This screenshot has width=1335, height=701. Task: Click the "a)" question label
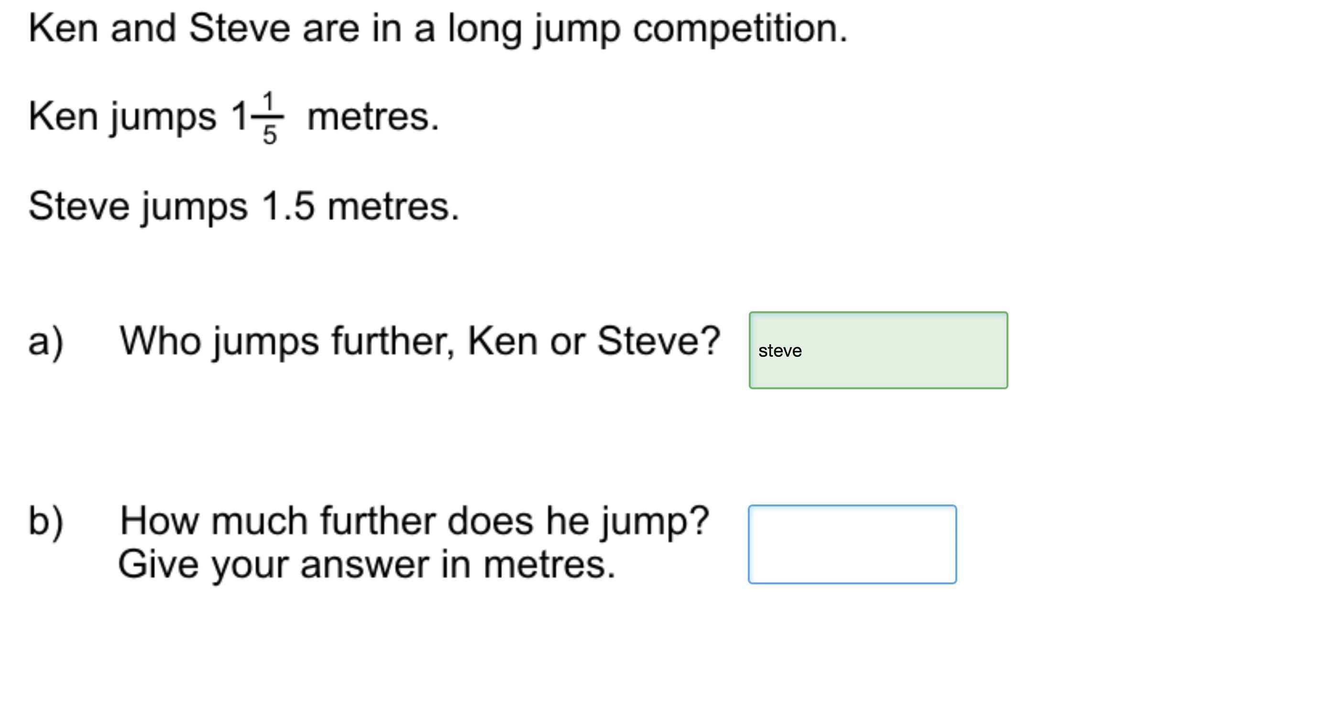[x=46, y=342]
